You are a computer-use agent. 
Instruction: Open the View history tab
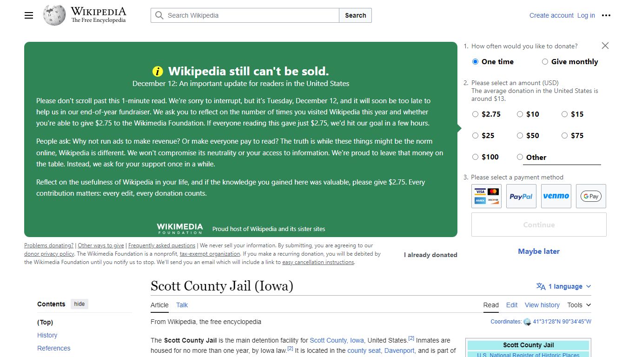pyautogui.click(x=542, y=305)
